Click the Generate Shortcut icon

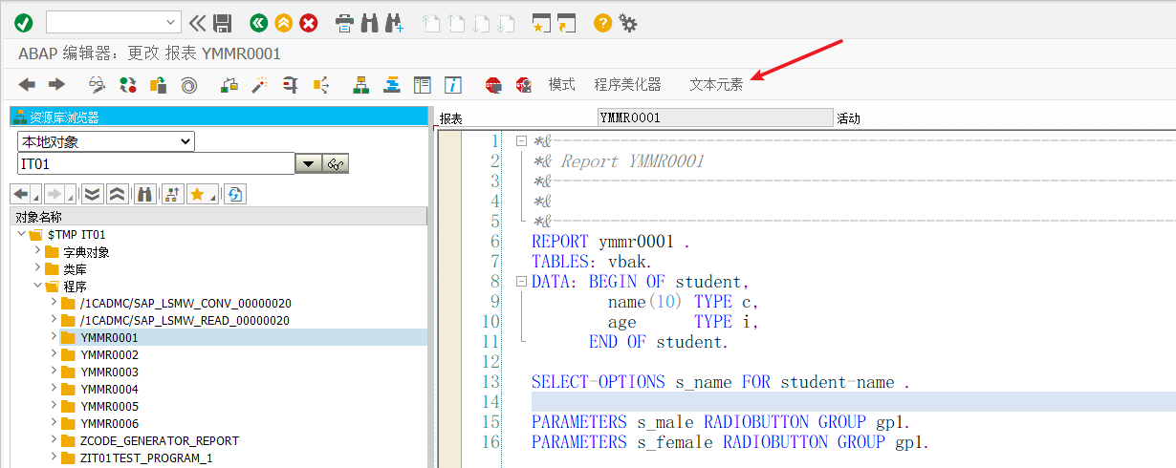coord(567,22)
